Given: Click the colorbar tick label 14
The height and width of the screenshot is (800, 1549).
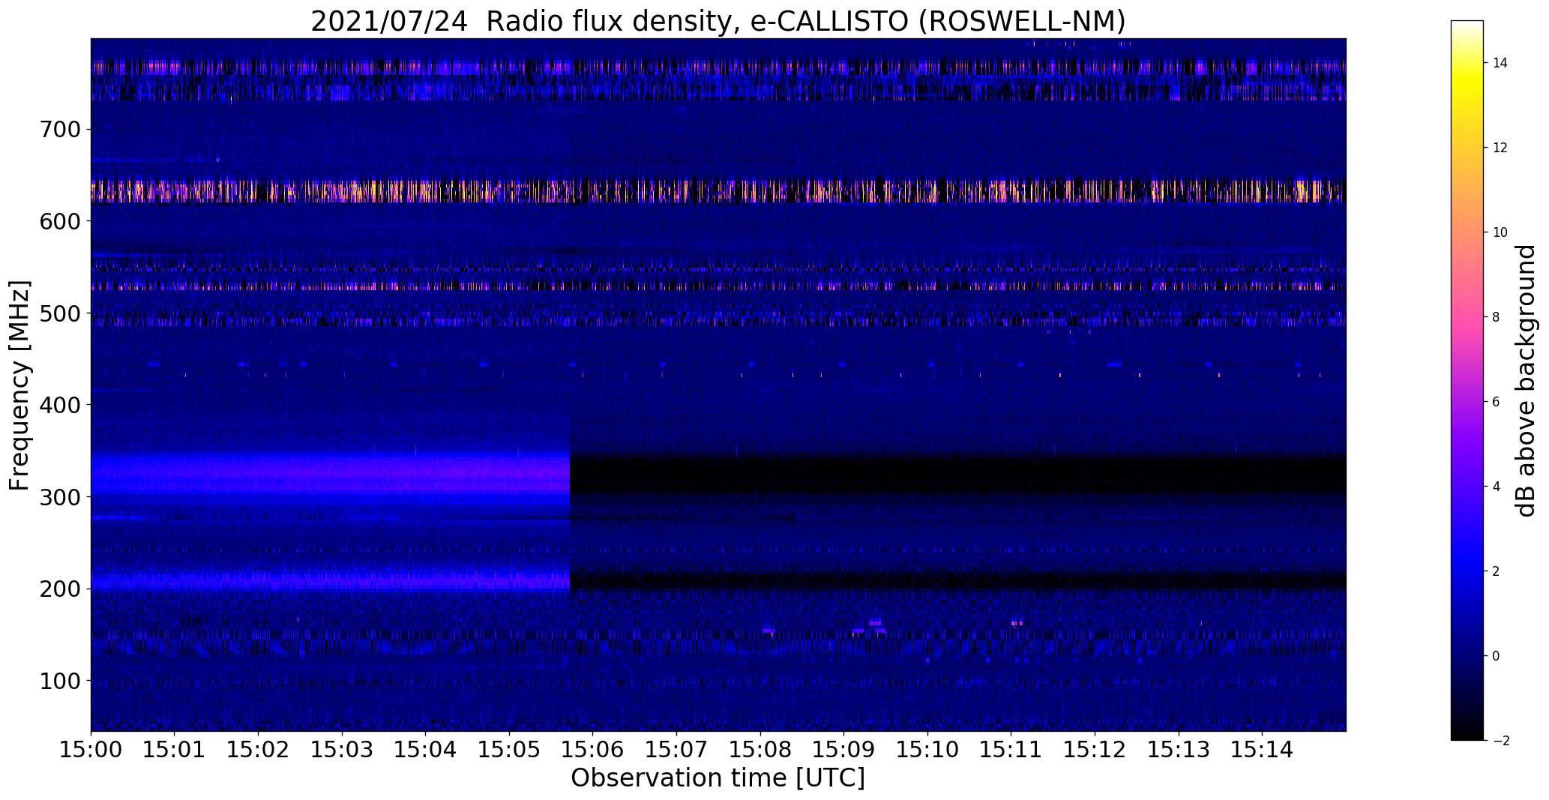Looking at the screenshot, I should [x=1500, y=63].
